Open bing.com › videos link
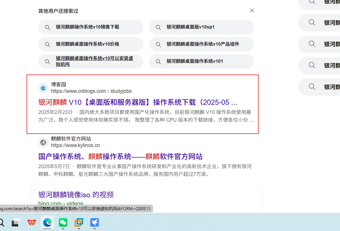 [x=61, y=203]
